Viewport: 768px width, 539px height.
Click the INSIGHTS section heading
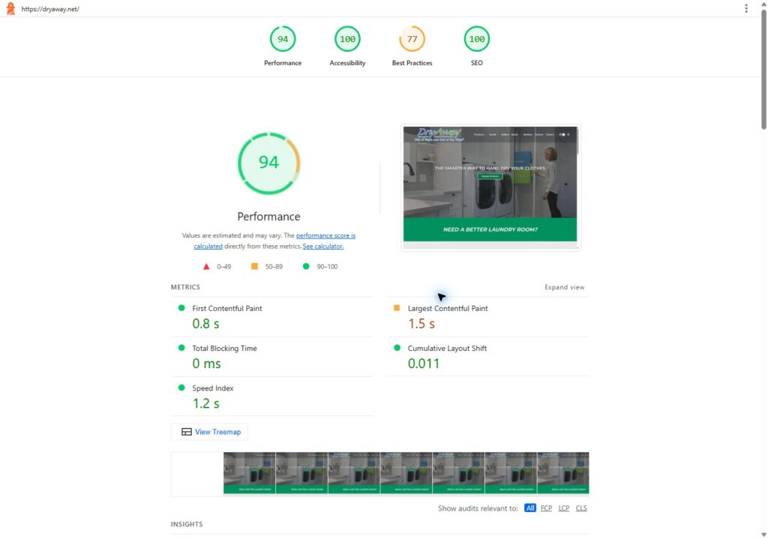[187, 524]
